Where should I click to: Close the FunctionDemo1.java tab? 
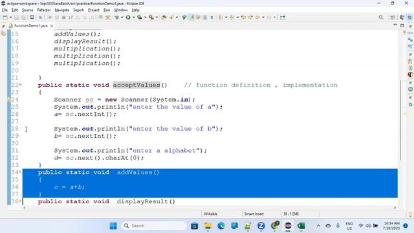(x=52, y=26)
